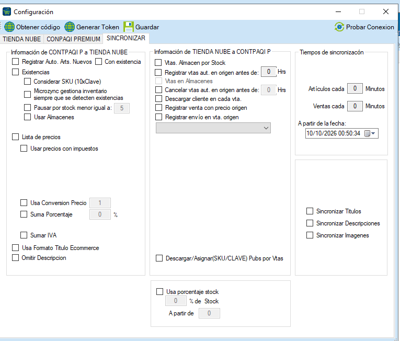The height and width of the screenshot is (341, 400).
Task: Enable Pausar por stock menor igual a
Action: 27,108
